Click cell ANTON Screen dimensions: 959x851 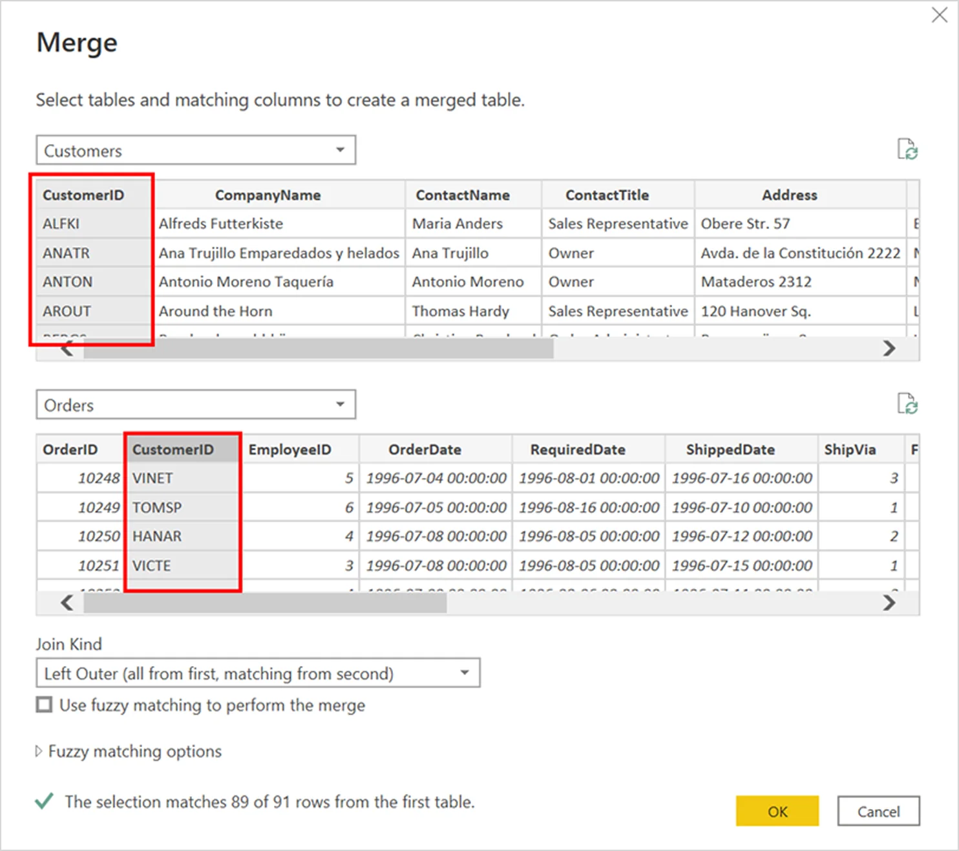pyautogui.click(x=95, y=282)
